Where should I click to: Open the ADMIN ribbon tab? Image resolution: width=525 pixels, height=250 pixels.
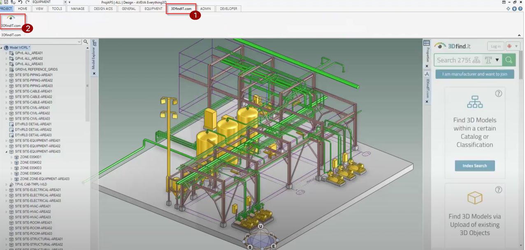pyautogui.click(x=205, y=9)
